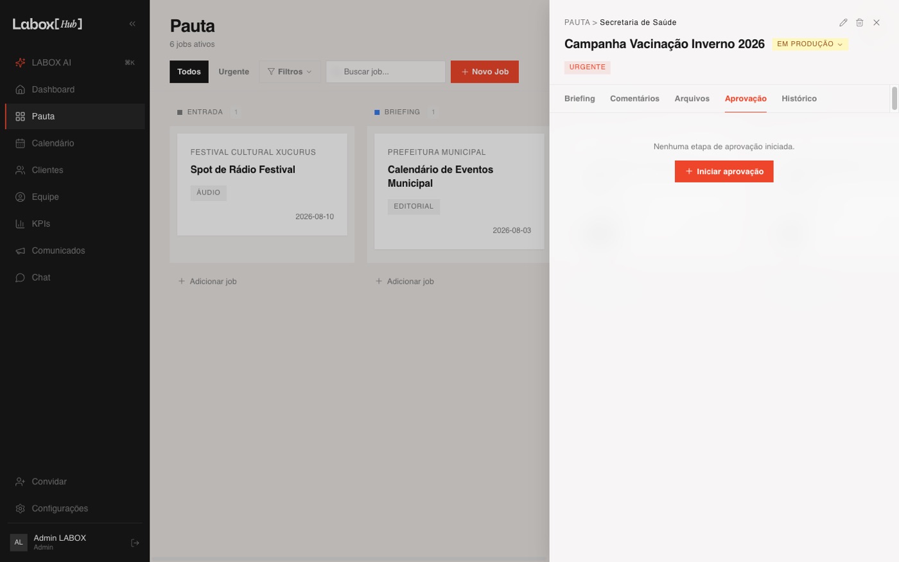Open KPIs section in sidebar
899x562 pixels.
point(74,224)
